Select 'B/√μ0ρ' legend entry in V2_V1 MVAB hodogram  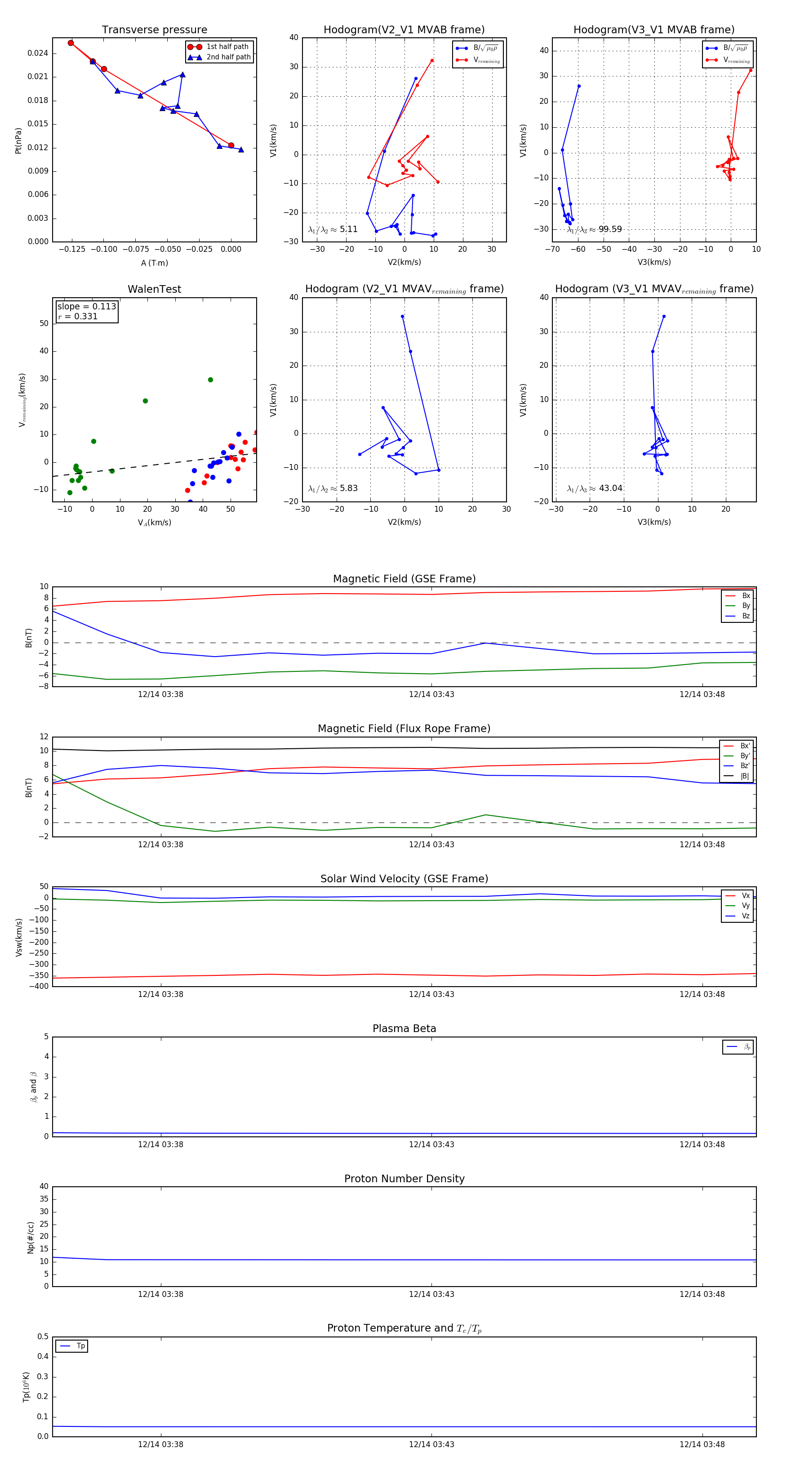click(x=477, y=49)
